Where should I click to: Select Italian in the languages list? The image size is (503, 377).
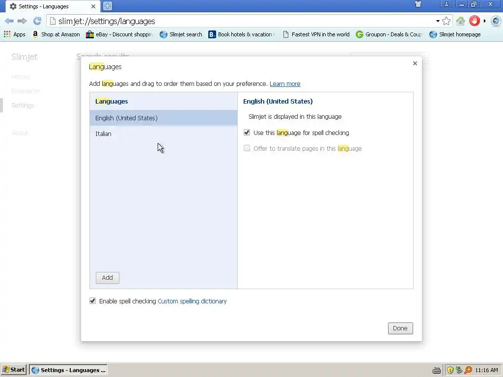[164, 134]
